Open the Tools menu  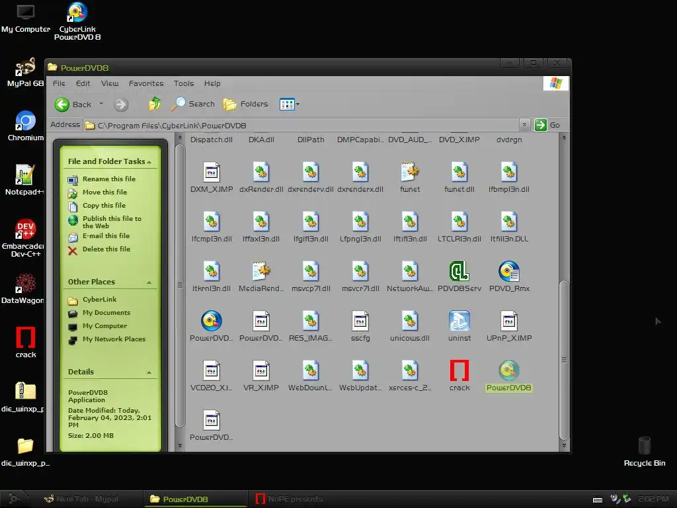[x=184, y=83]
